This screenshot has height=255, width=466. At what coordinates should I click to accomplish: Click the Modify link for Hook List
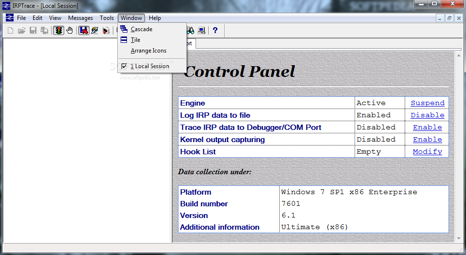point(428,151)
